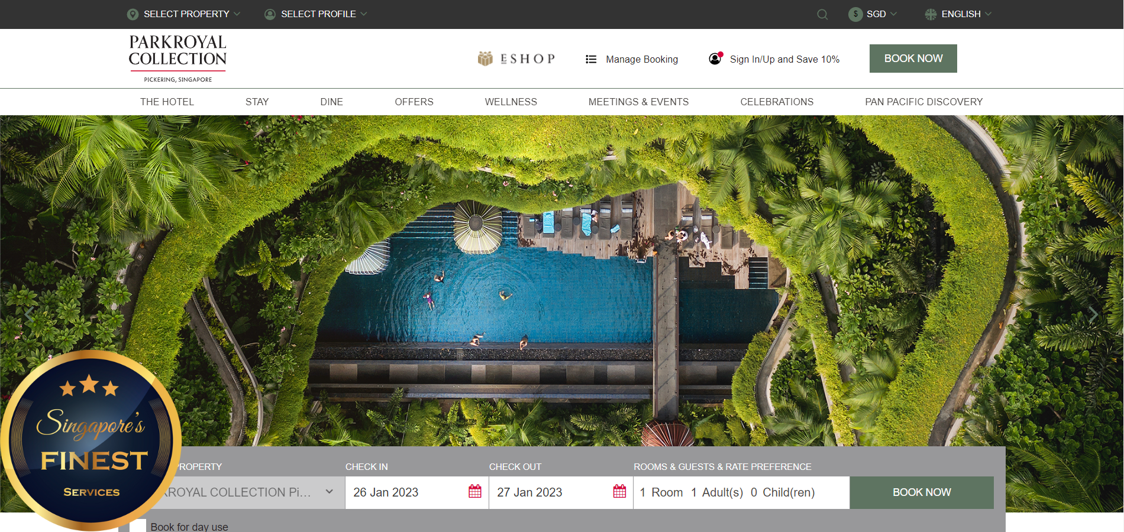Image resolution: width=1124 pixels, height=532 pixels.
Task: Click the Manage Booking list icon
Action: 590,59
